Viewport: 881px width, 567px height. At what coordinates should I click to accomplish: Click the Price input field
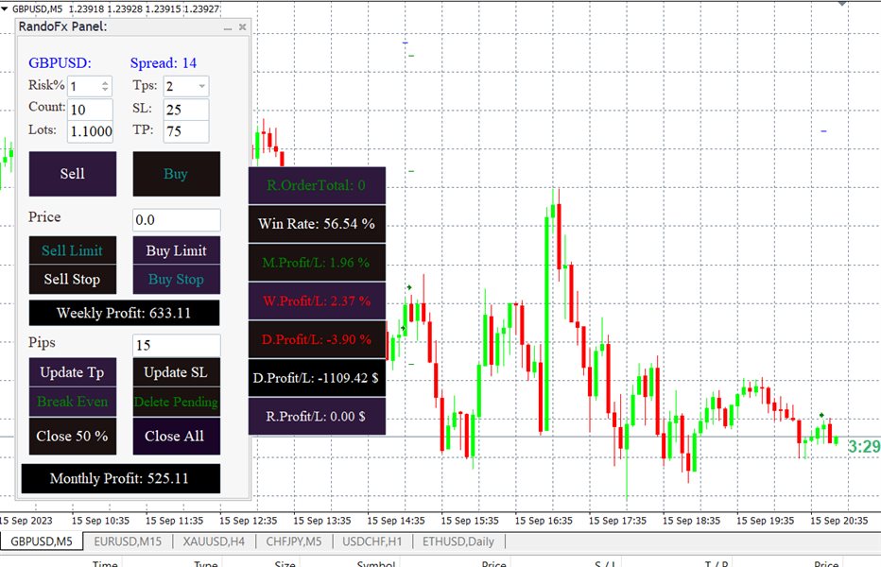click(177, 220)
